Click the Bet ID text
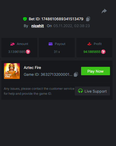The width and height of the screenshot is (116, 146). (56, 19)
